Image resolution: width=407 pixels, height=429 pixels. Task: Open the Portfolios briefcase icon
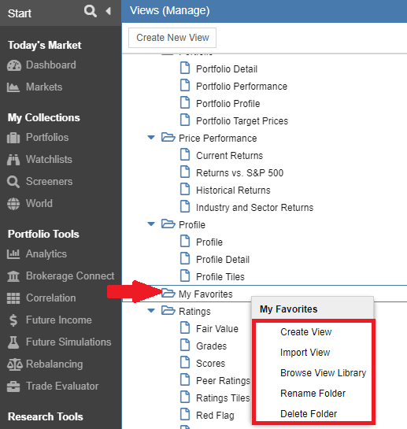(13, 138)
